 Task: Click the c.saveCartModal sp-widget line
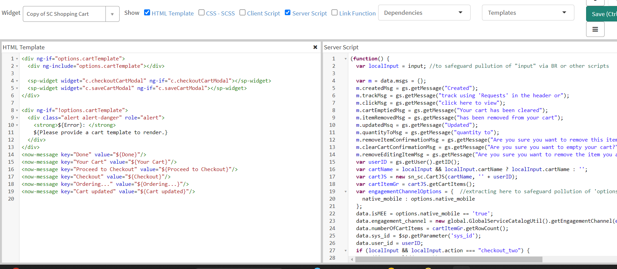coord(137,88)
